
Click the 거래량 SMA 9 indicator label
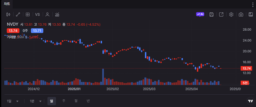[x=17, y=37]
